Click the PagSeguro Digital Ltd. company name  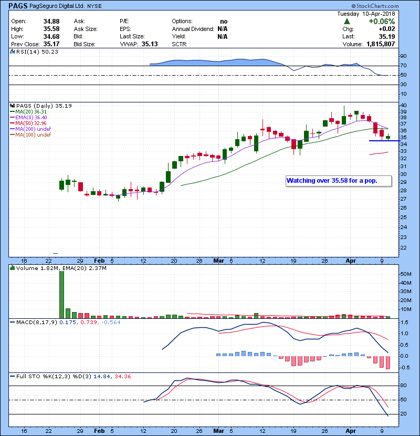[x=57, y=6]
